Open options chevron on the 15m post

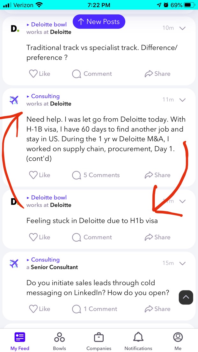(183, 263)
